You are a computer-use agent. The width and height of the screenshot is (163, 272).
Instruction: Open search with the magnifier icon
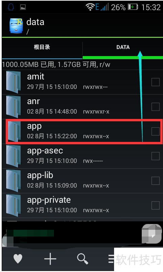[x=82, y=258]
